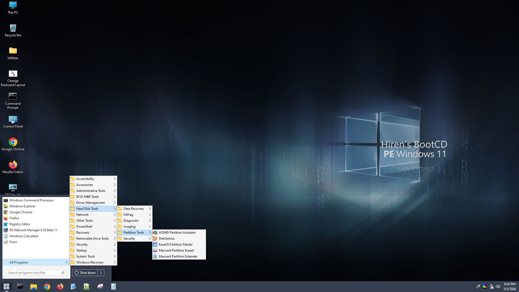Expand the Startup program folder

coord(93,250)
